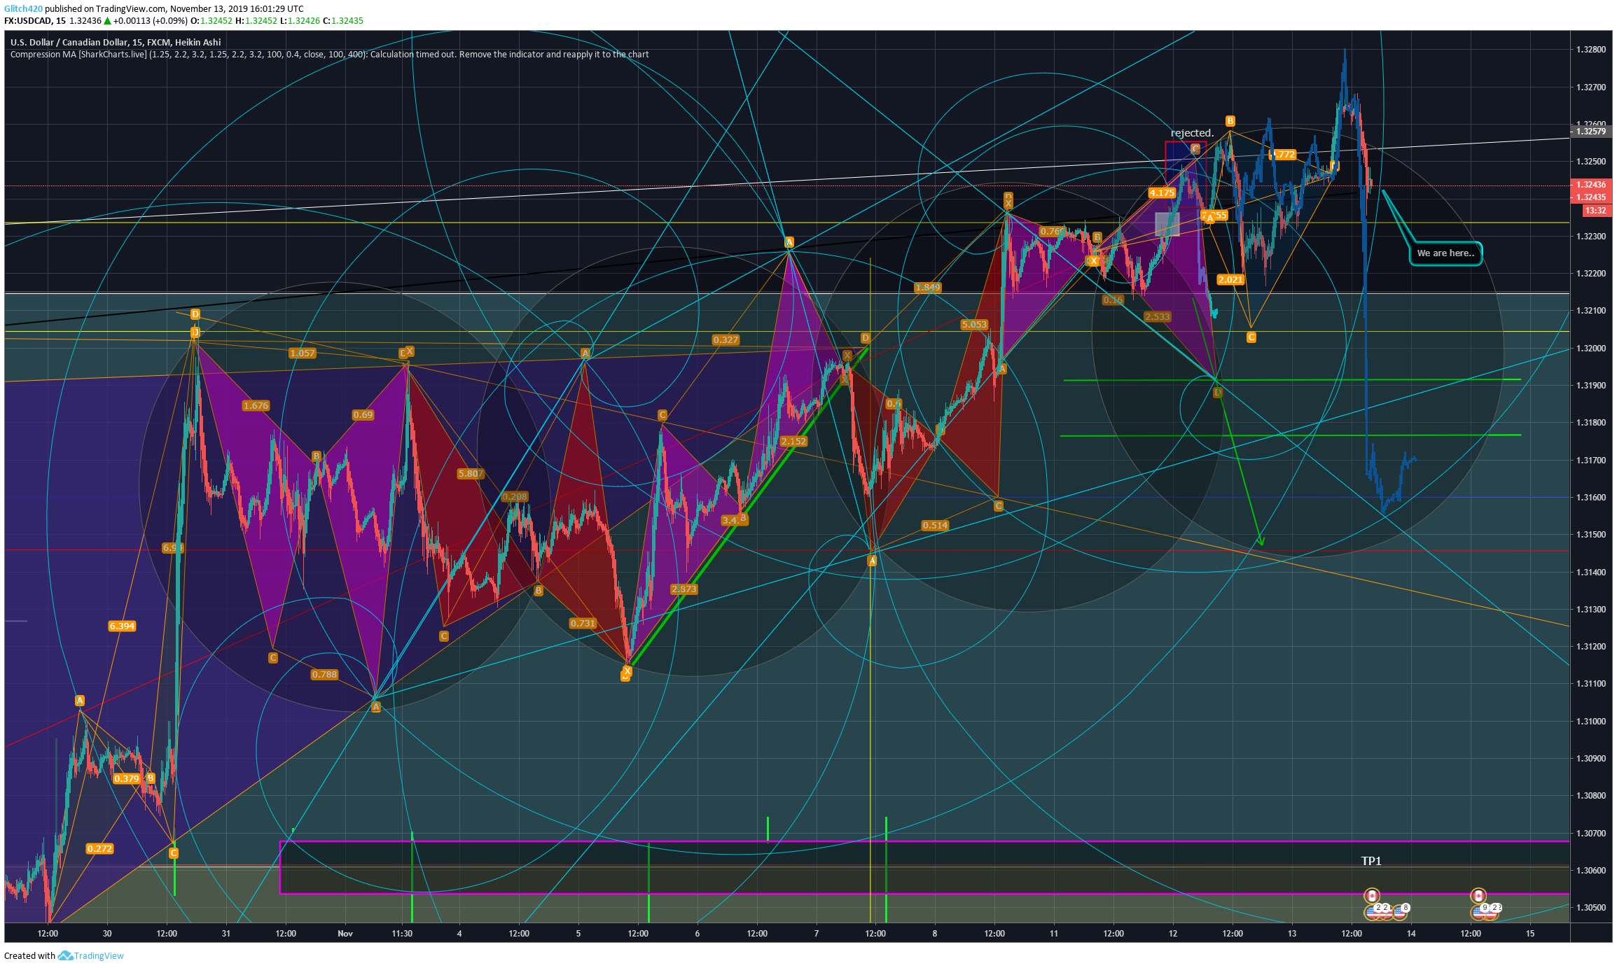Select the 0.514 ratio label

tap(935, 526)
